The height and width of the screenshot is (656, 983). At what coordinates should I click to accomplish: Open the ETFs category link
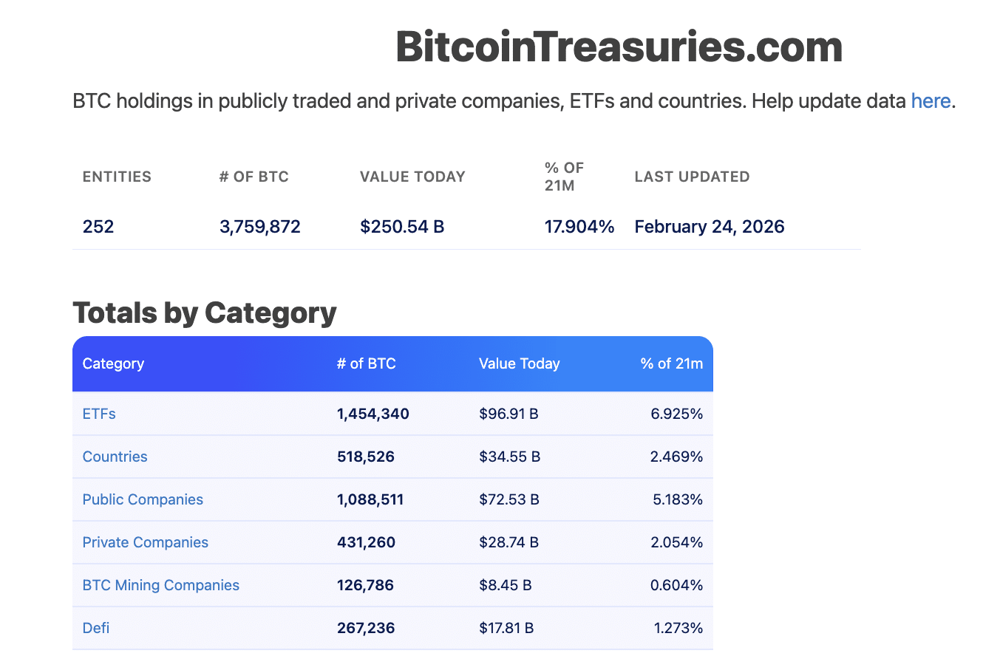tap(99, 414)
